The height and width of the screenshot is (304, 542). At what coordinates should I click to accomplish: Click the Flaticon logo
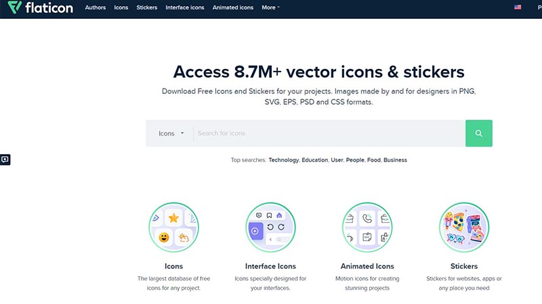[x=41, y=7]
